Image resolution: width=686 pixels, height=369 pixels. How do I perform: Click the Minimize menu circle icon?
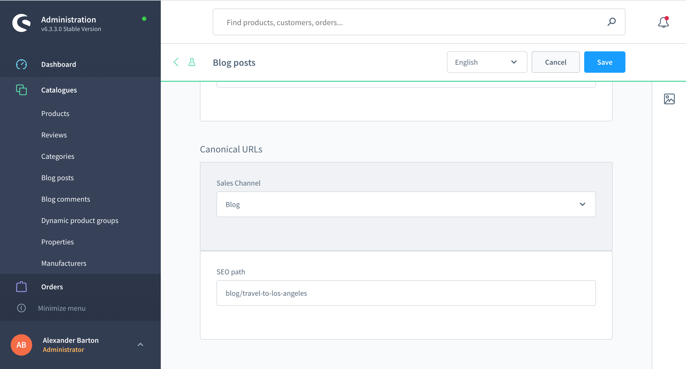tap(21, 308)
